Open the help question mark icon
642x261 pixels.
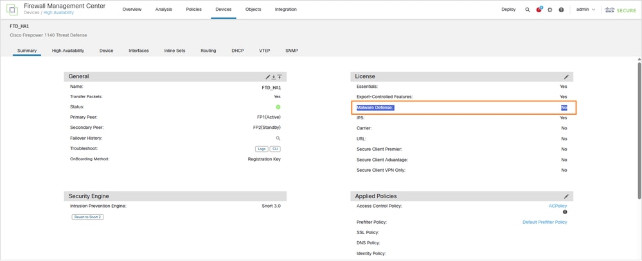(x=561, y=10)
